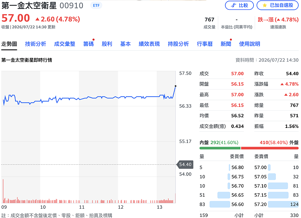301x218 pixels.
Task: Open the 基本 tab
Action: (x=125, y=44)
